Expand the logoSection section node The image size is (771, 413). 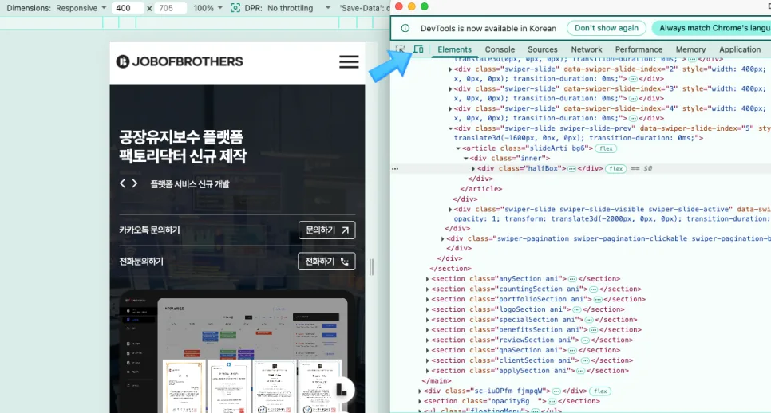(x=427, y=309)
